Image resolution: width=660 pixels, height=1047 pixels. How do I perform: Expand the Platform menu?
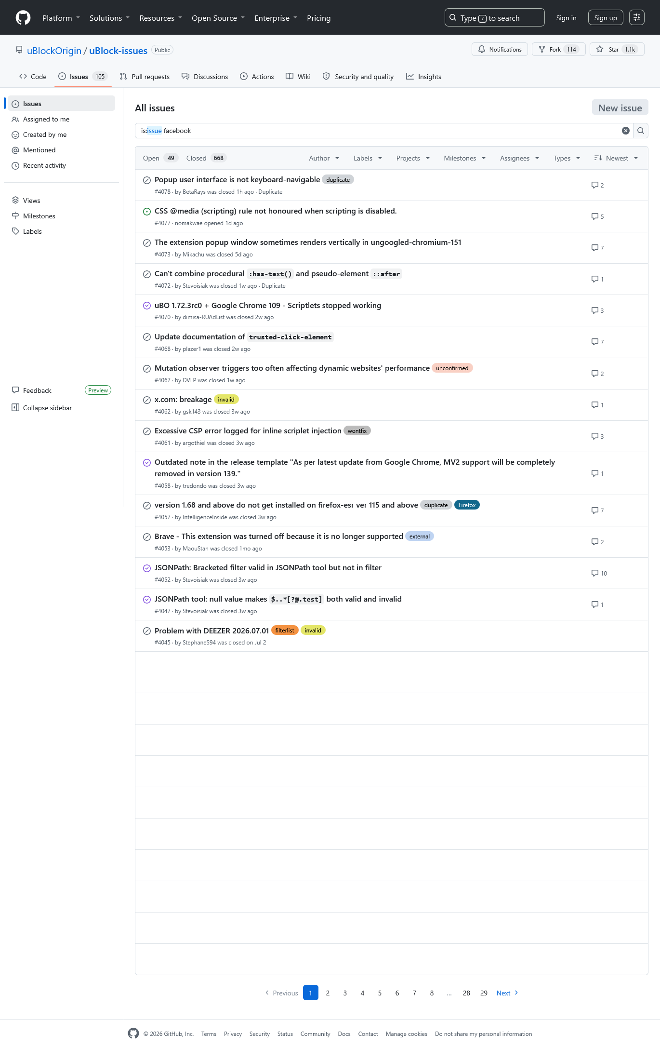tap(61, 18)
